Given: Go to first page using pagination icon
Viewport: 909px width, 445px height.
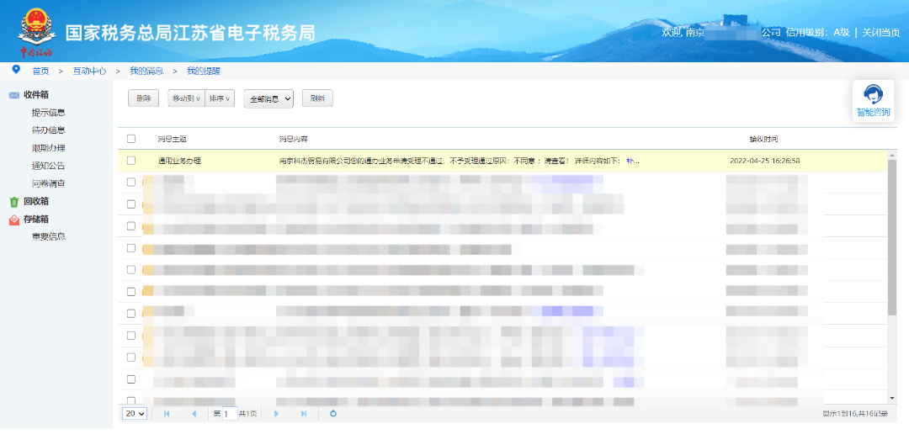Looking at the screenshot, I should tap(167, 414).
